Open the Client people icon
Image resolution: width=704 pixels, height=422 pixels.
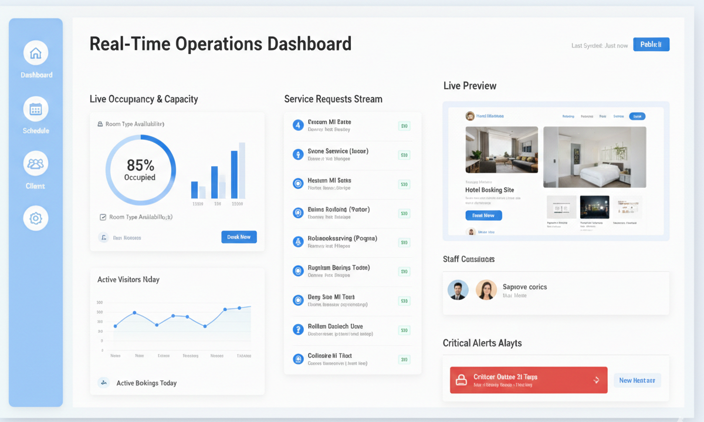36,164
